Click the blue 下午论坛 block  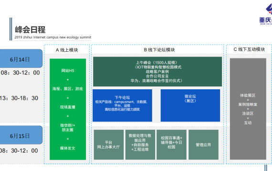pos(122,105)
